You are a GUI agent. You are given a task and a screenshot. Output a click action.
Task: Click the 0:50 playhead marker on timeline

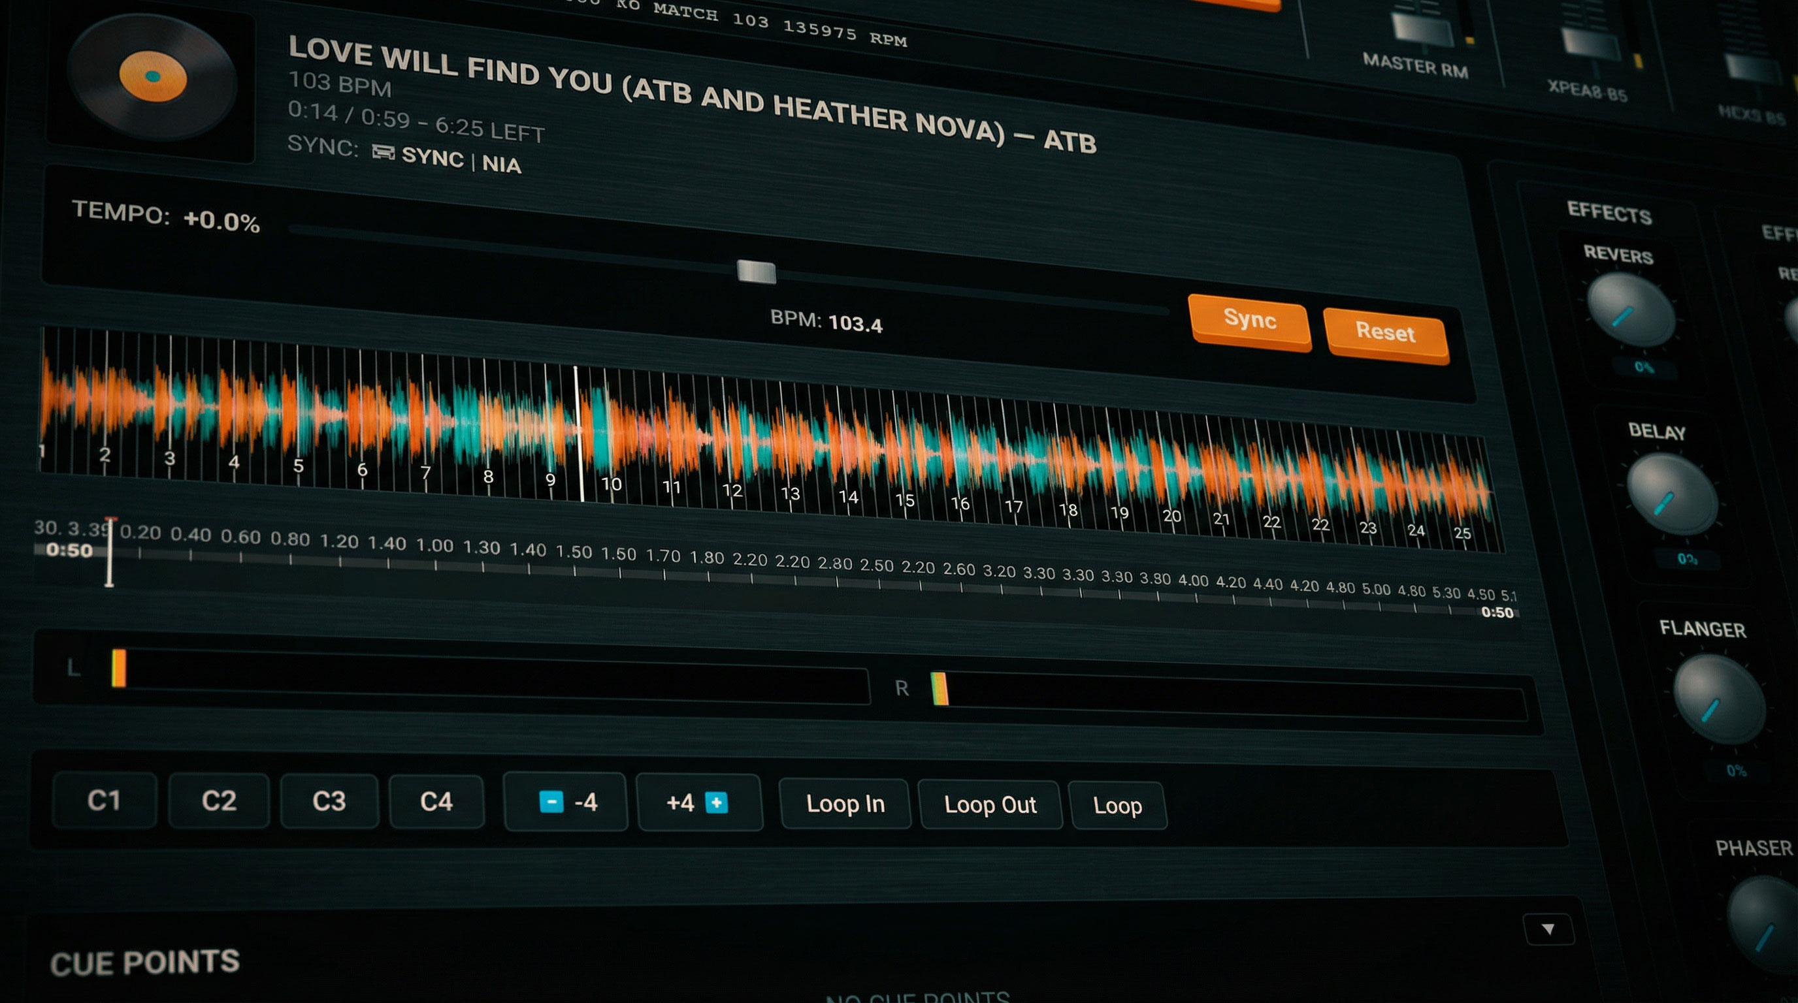click(x=109, y=551)
